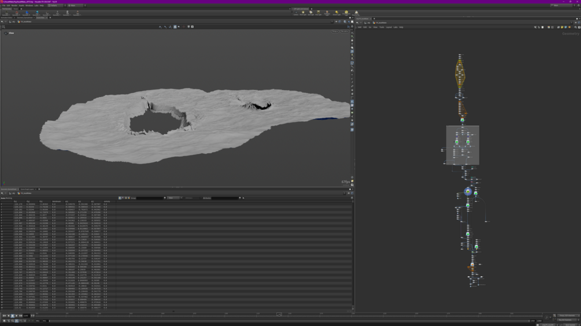Image resolution: width=581 pixels, height=326 pixels.
Task: Open the main menu bar Labs menu
Action: [36, 6]
